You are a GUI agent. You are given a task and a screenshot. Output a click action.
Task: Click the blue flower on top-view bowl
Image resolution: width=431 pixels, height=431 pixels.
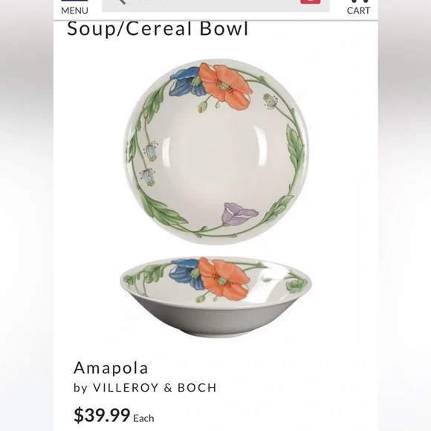click(x=186, y=82)
